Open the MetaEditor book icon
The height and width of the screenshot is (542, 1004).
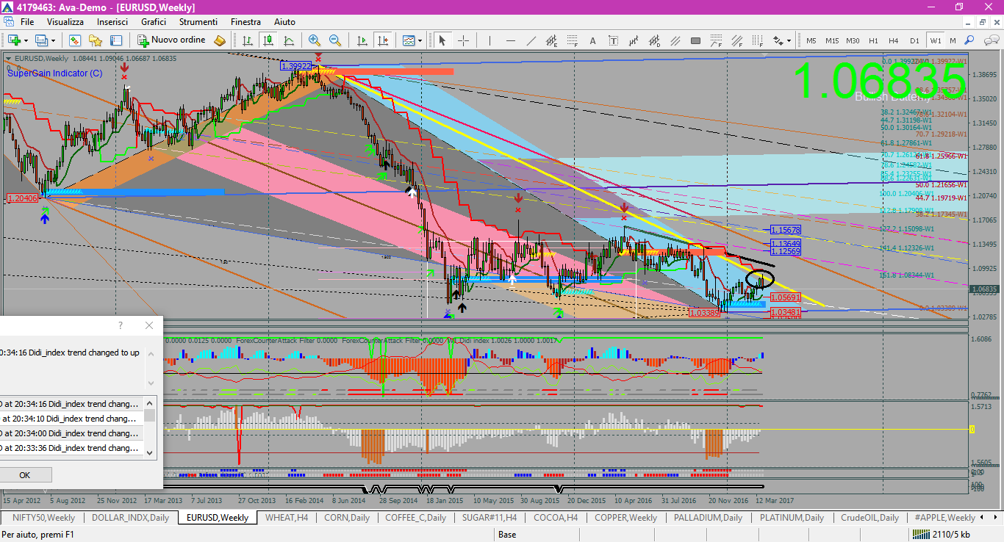(220, 40)
